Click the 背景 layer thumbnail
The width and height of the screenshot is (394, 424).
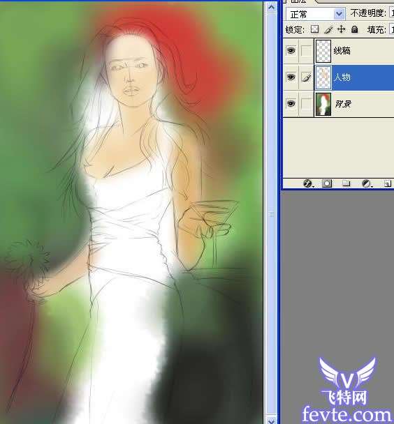(323, 104)
